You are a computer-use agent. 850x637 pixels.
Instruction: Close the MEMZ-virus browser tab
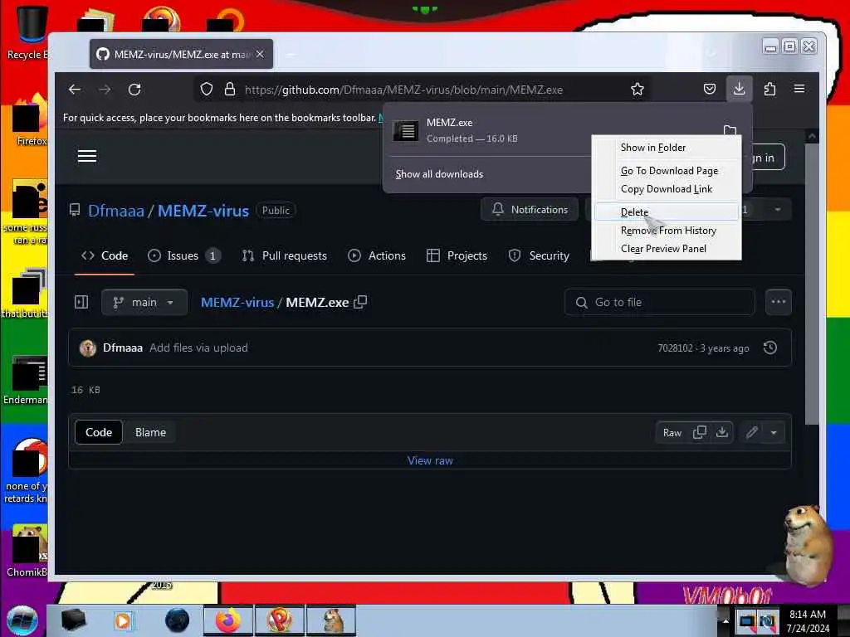click(x=260, y=54)
